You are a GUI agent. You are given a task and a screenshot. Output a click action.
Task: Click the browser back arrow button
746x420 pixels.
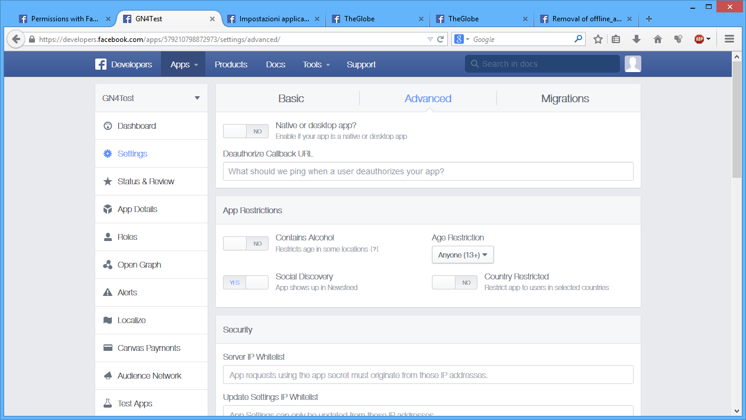(x=16, y=39)
